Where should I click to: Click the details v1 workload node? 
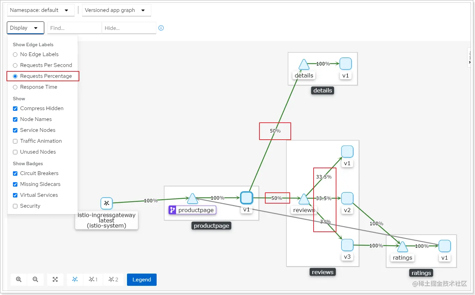[346, 64]
